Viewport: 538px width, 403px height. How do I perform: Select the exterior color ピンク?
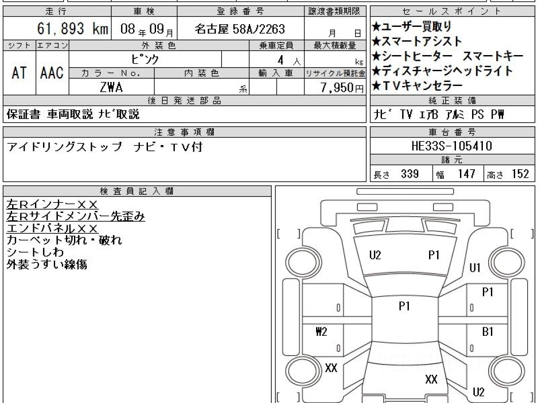[x=146, y=59]
